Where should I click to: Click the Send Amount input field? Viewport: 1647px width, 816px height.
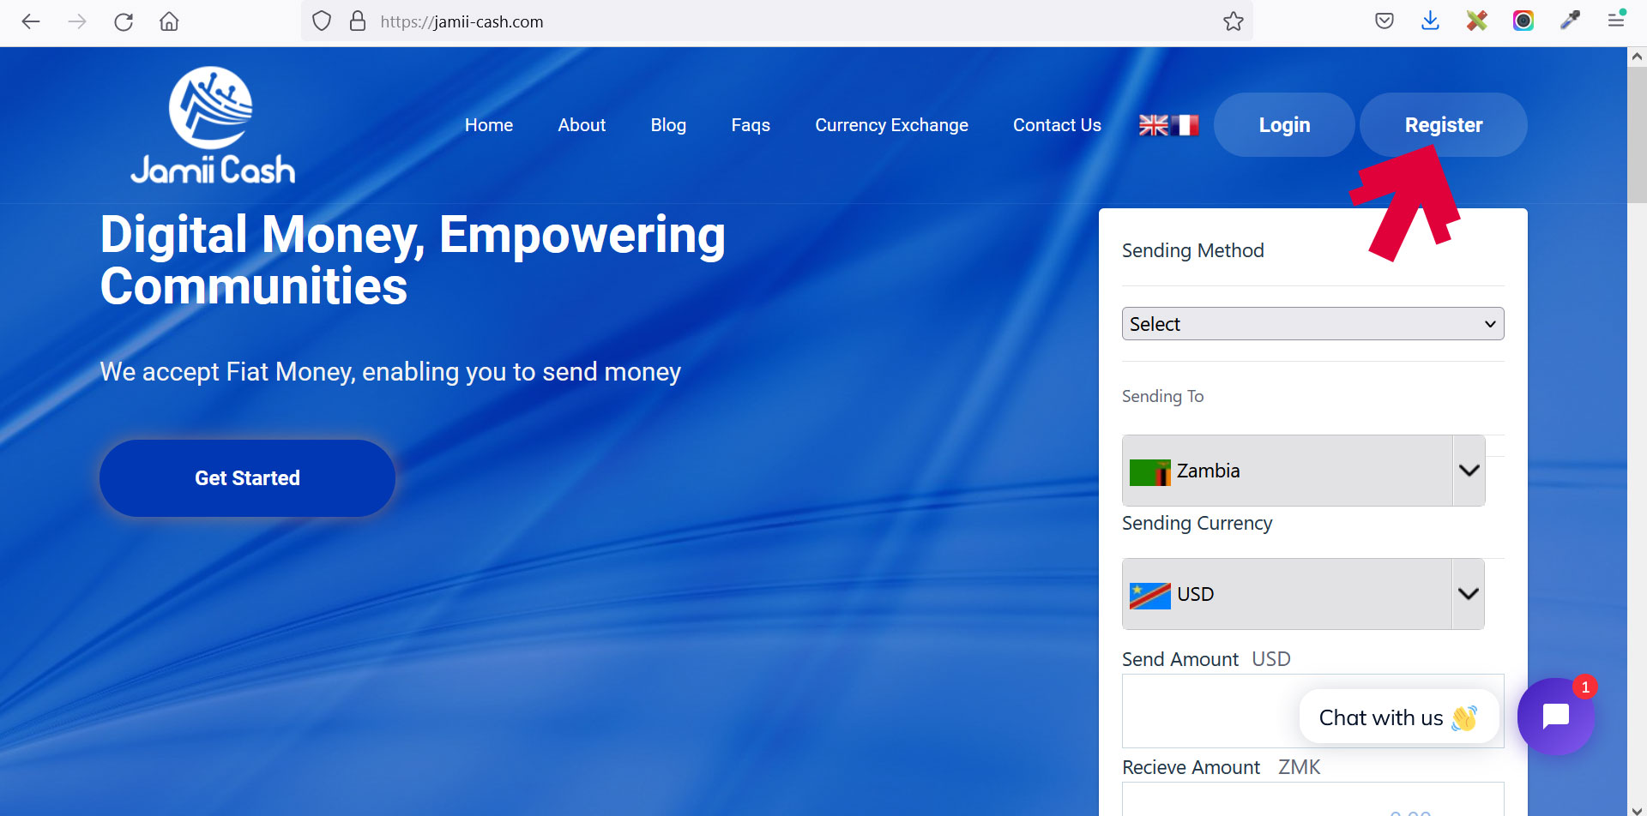[1210, 711]
